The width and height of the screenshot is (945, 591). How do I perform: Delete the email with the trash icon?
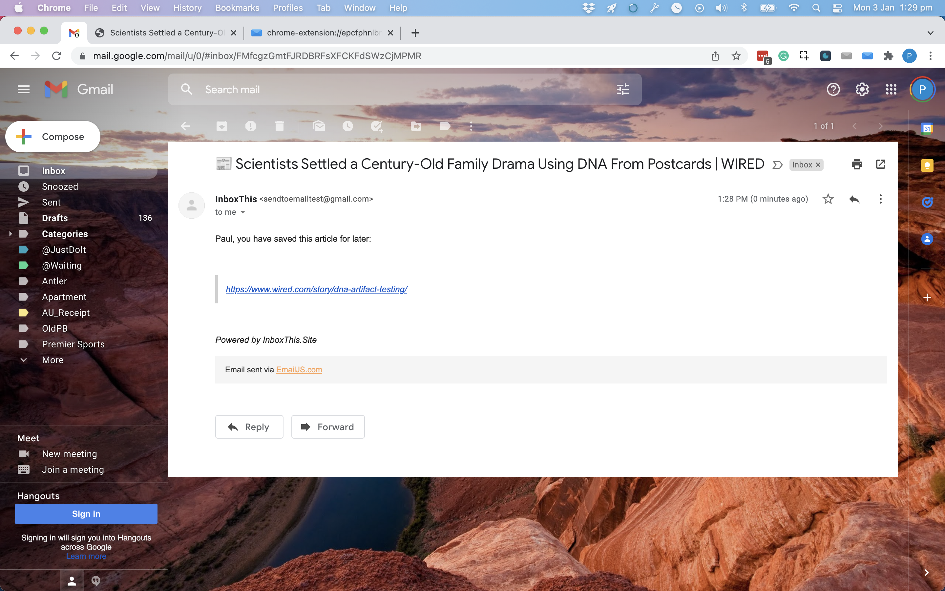click(x=280, y=126)
